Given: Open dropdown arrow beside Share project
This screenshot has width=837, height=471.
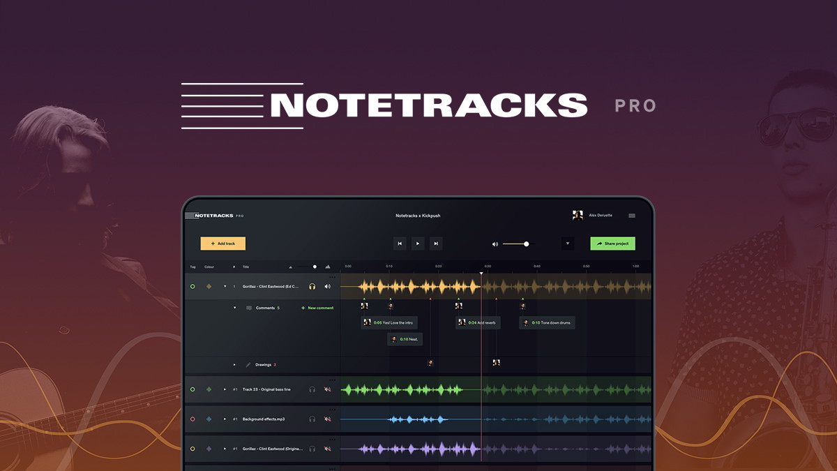Looking at the screenshot, I should point(568,244).
